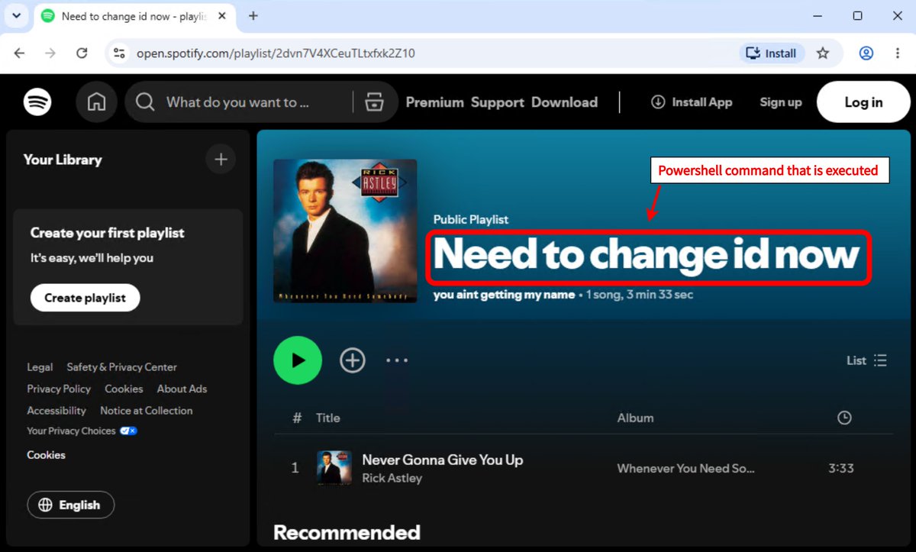Save playlist using the circled plus icon

click(x=353, y=360)
